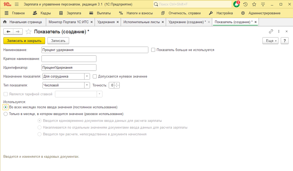Screen dimensions: 293x171
Task: Add form to favorites with star icon
Action: (28, 31)
